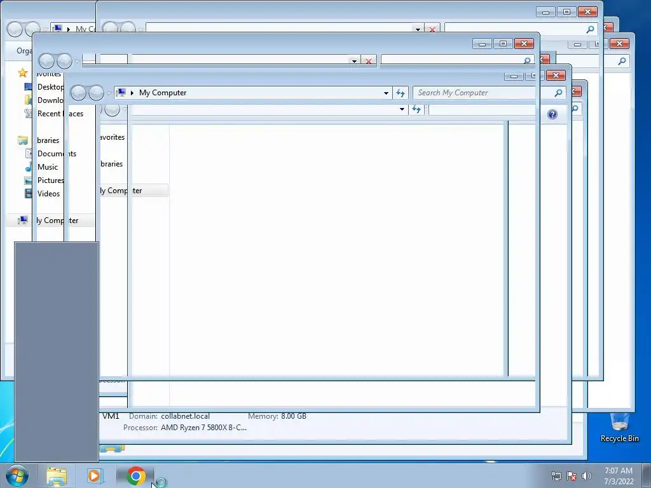
Task: Launch Windows Media Player from taskbar
Action: click(94, 476)
